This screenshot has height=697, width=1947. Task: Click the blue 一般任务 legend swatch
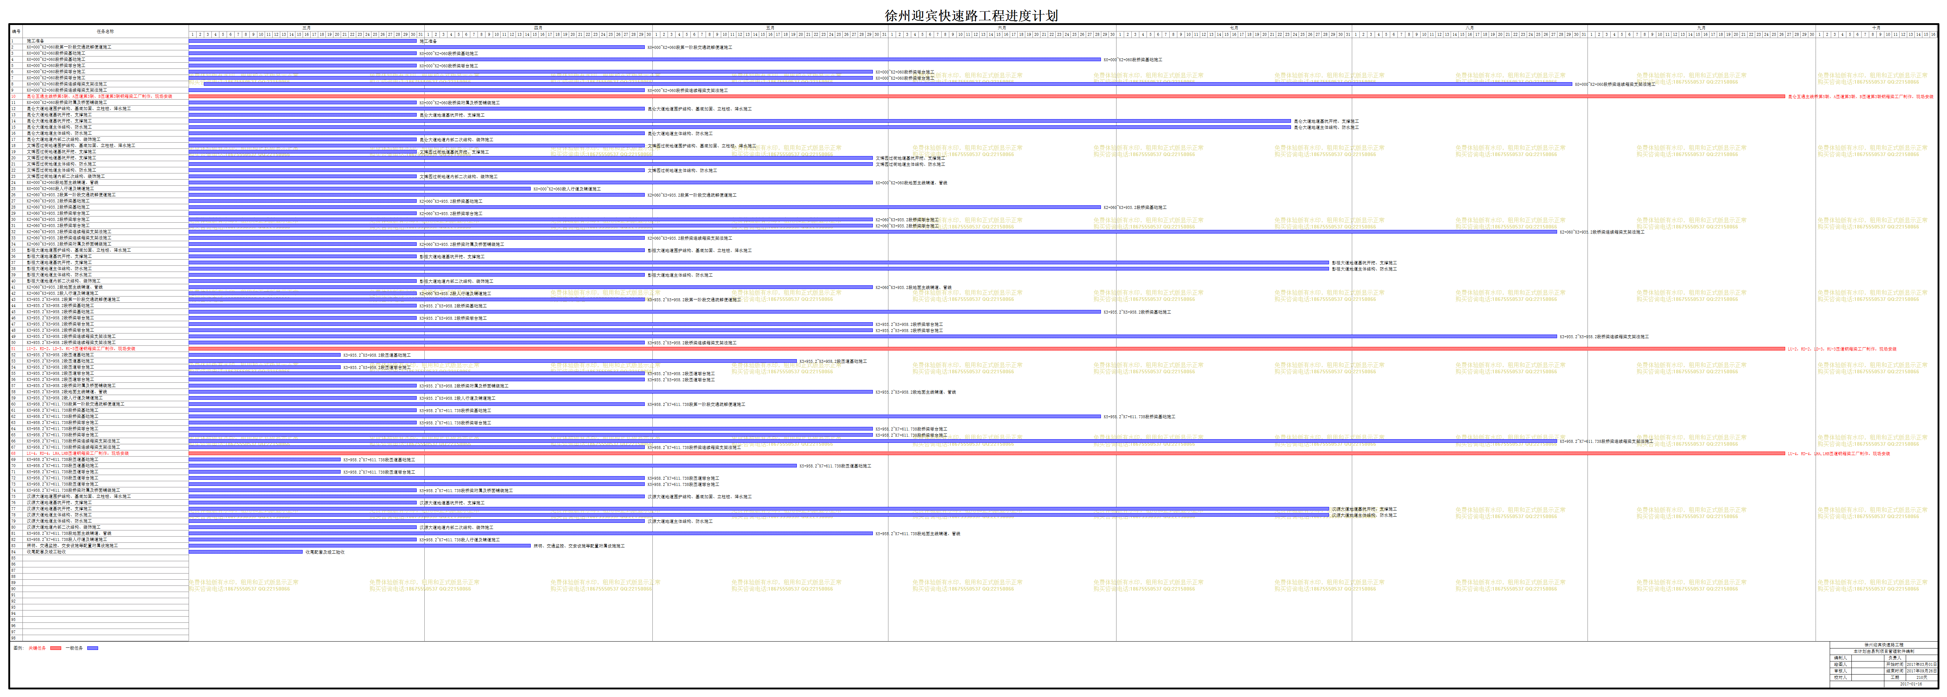point(92,648)
